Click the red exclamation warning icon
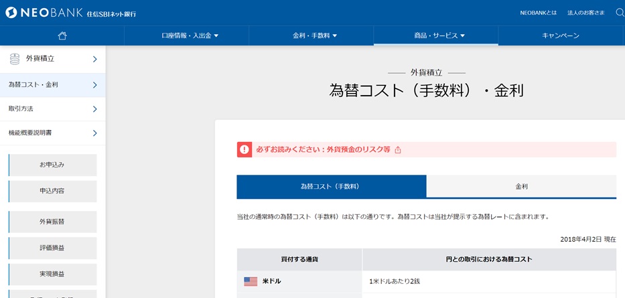The image size is (625, 298). [245, 150]
